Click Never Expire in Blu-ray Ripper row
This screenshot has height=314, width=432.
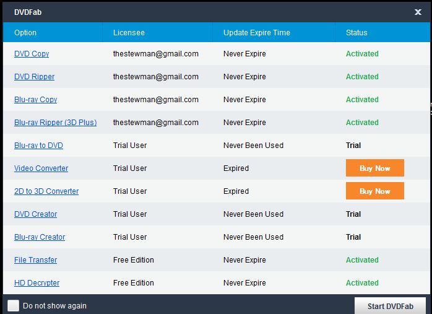[x=244, y=123]
